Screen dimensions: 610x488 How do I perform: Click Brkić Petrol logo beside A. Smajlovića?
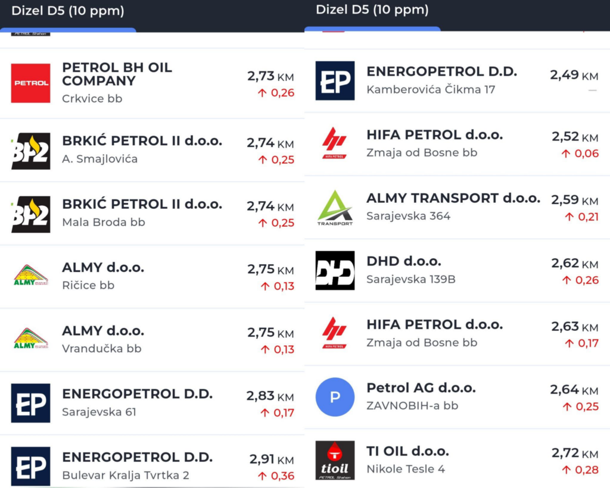pos(30,151)
